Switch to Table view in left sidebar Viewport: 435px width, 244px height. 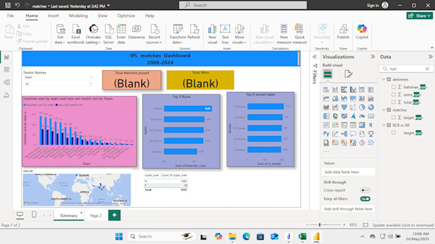pos(6,70)
